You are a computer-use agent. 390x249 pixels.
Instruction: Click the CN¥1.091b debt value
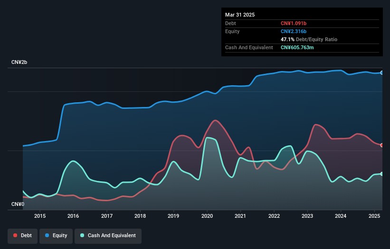[x=294, y=23]
